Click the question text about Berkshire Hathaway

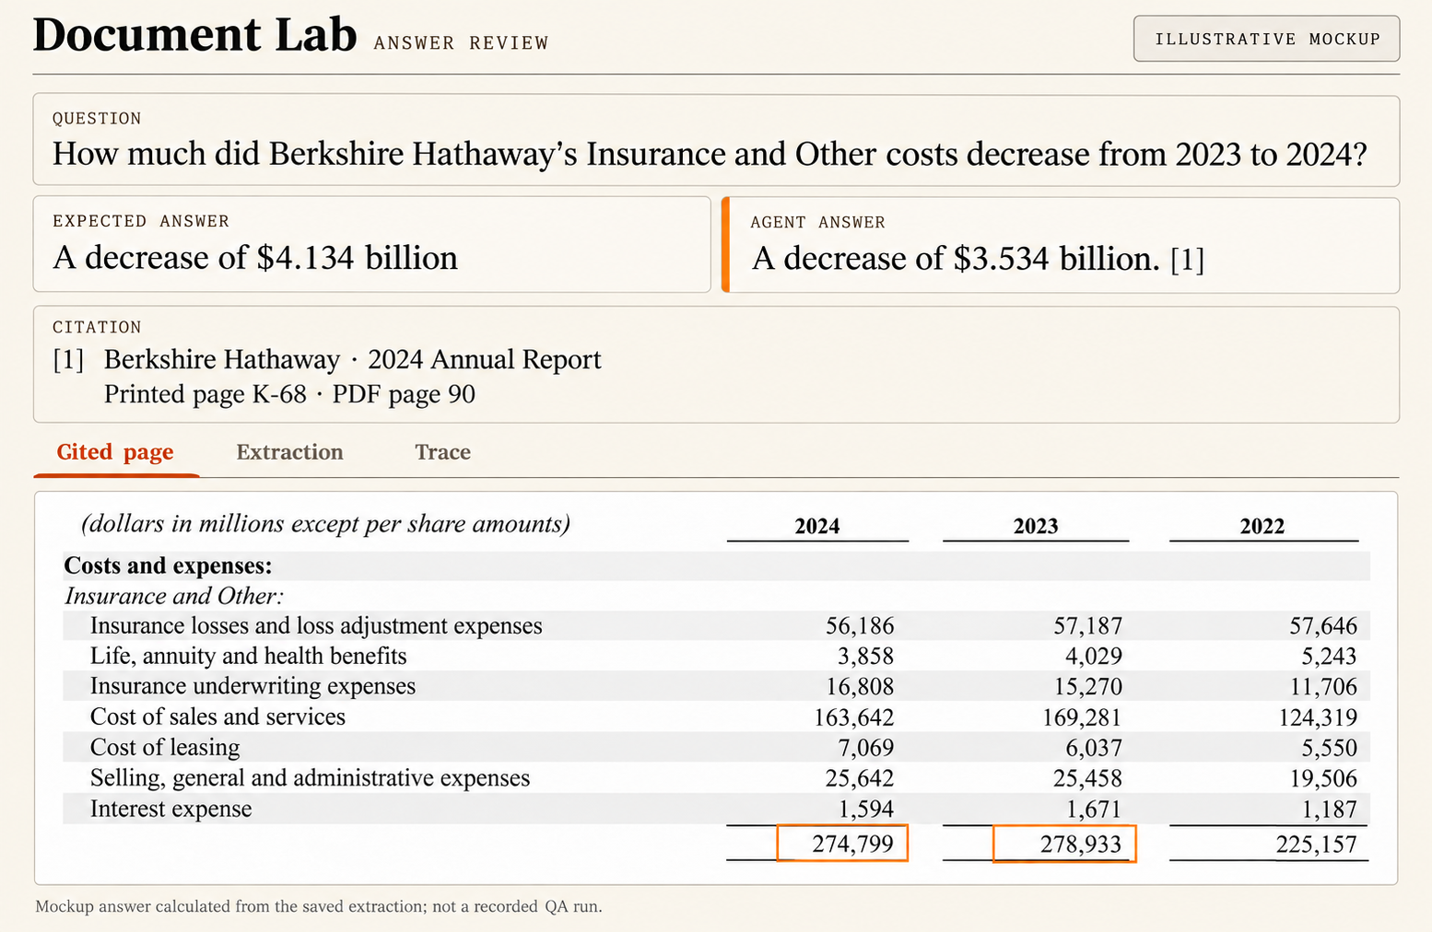click(710, 154)
